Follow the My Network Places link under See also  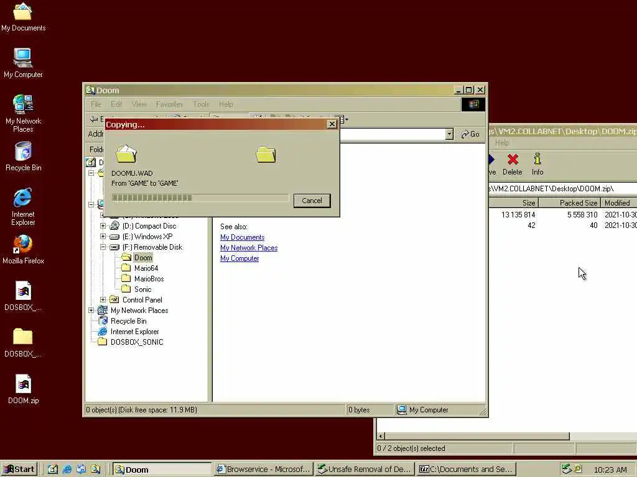click(x=249, y=248)
